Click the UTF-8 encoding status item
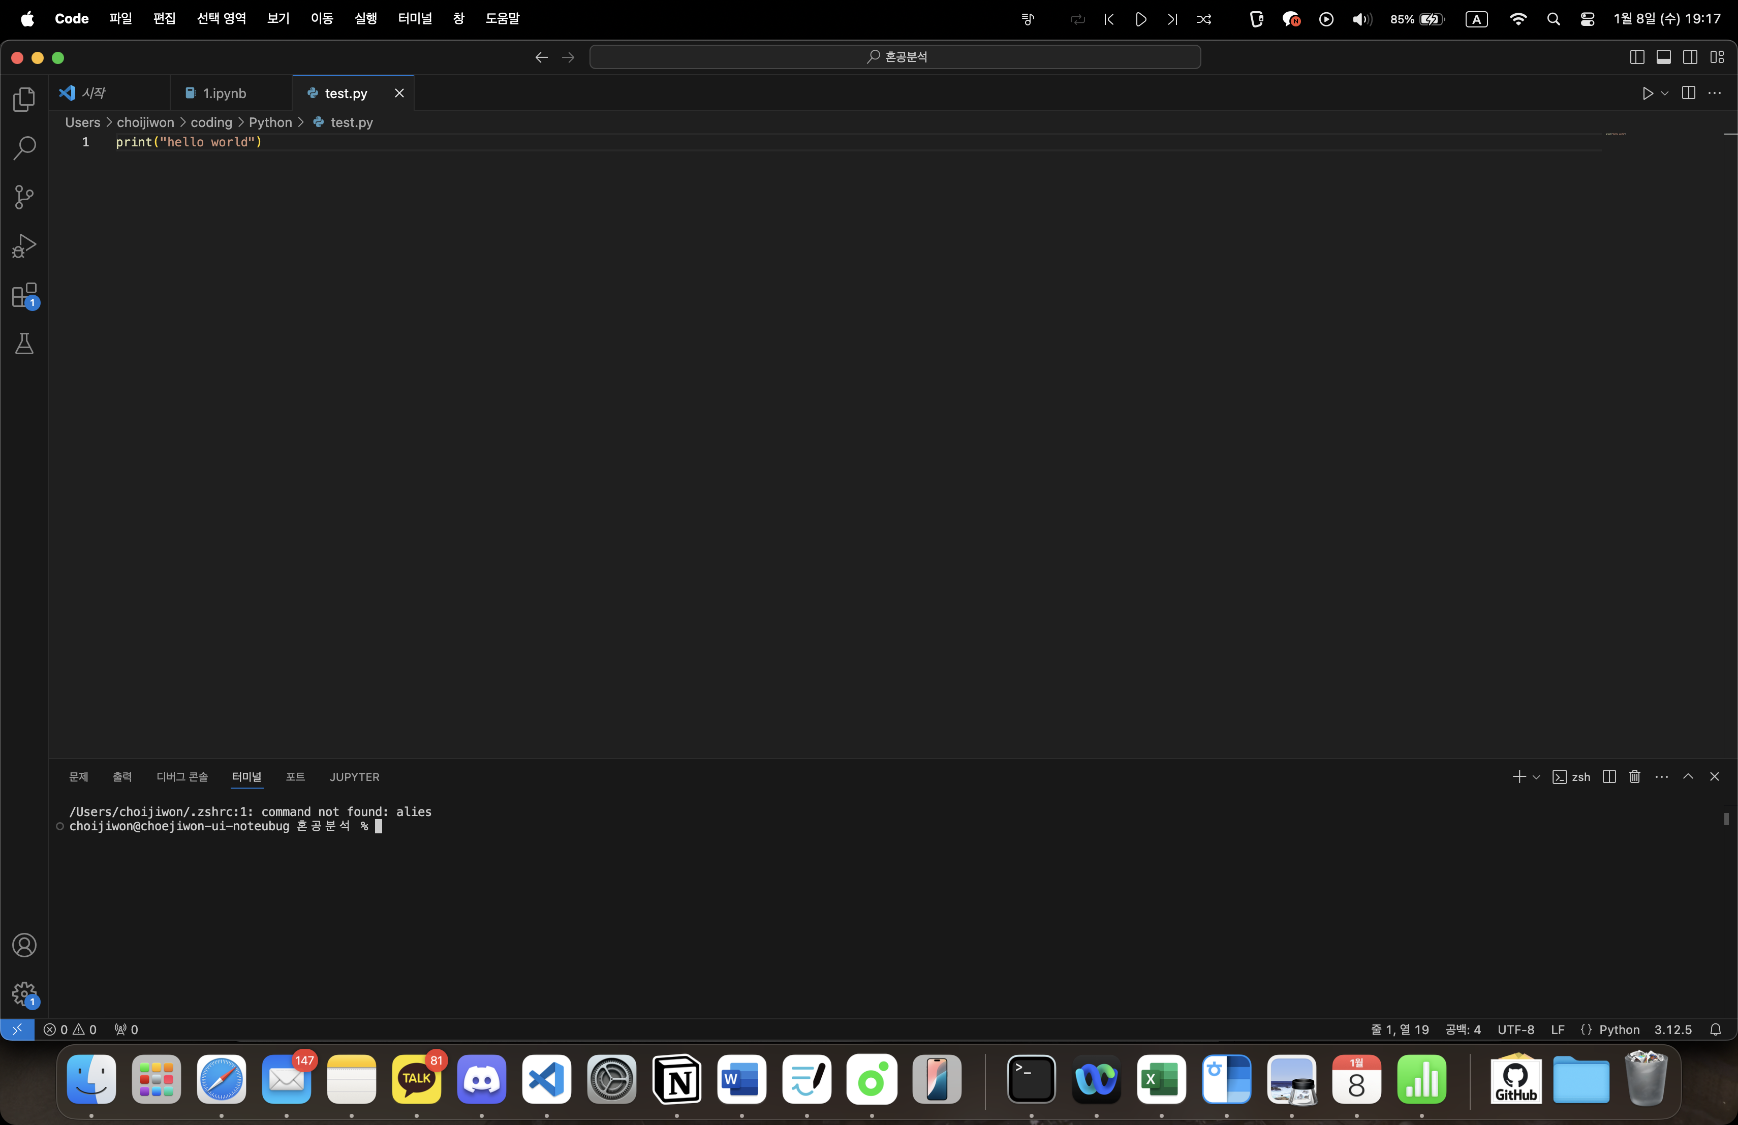Screen dimensions: 1738x1125 click(1515, 1029)
